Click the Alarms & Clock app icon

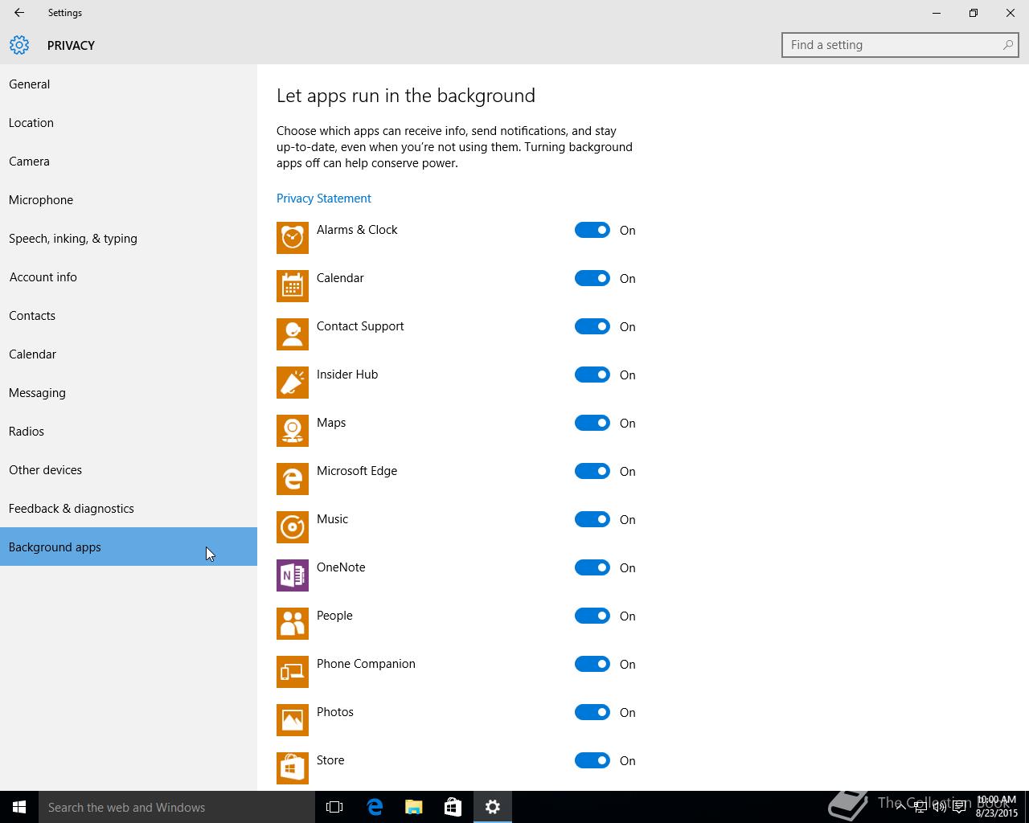293,238
